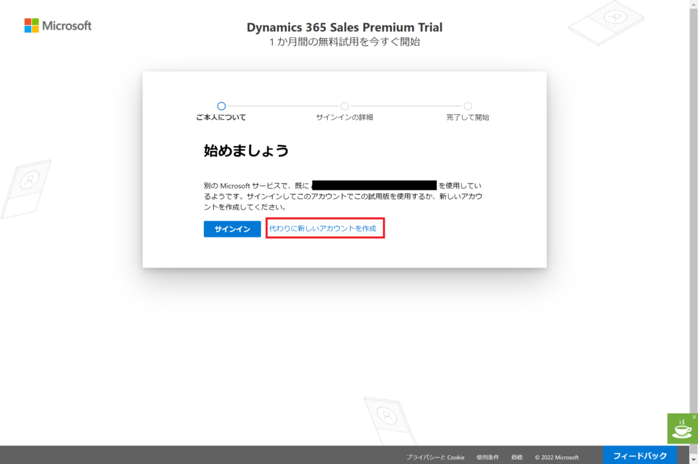Open the 商標 footer link
This screenshot has width=698, height=464.
coord(517,457)
